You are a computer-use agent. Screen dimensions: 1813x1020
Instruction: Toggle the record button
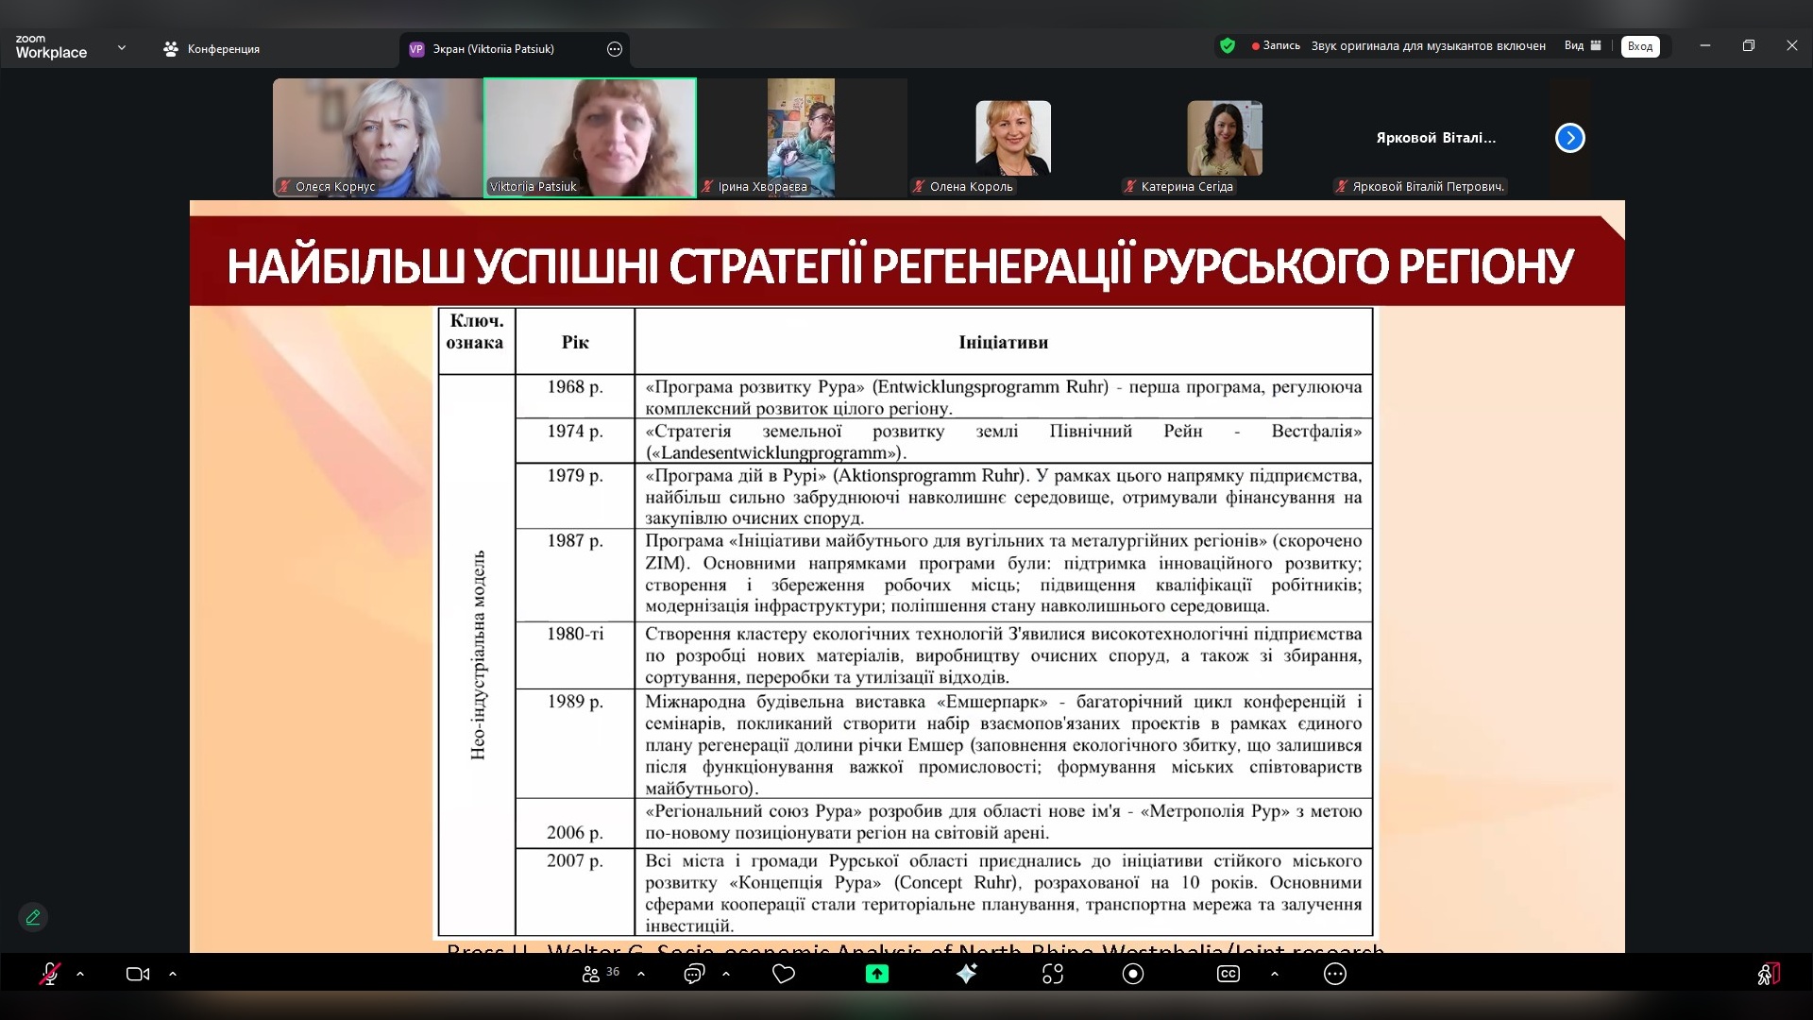(x=1133, y=974)
